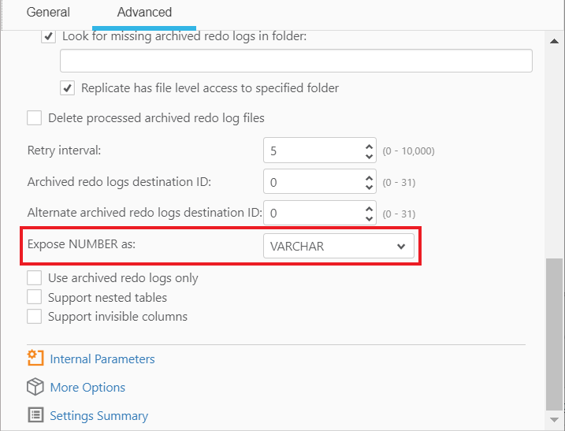This screenshot has width=565, height=431.
Task: Switch to the General tab
Action: pos(48,13)
